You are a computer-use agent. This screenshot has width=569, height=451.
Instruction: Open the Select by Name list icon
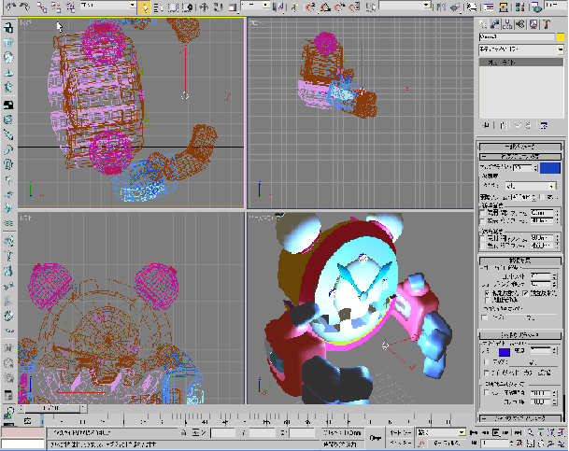(x=158, y=7)
